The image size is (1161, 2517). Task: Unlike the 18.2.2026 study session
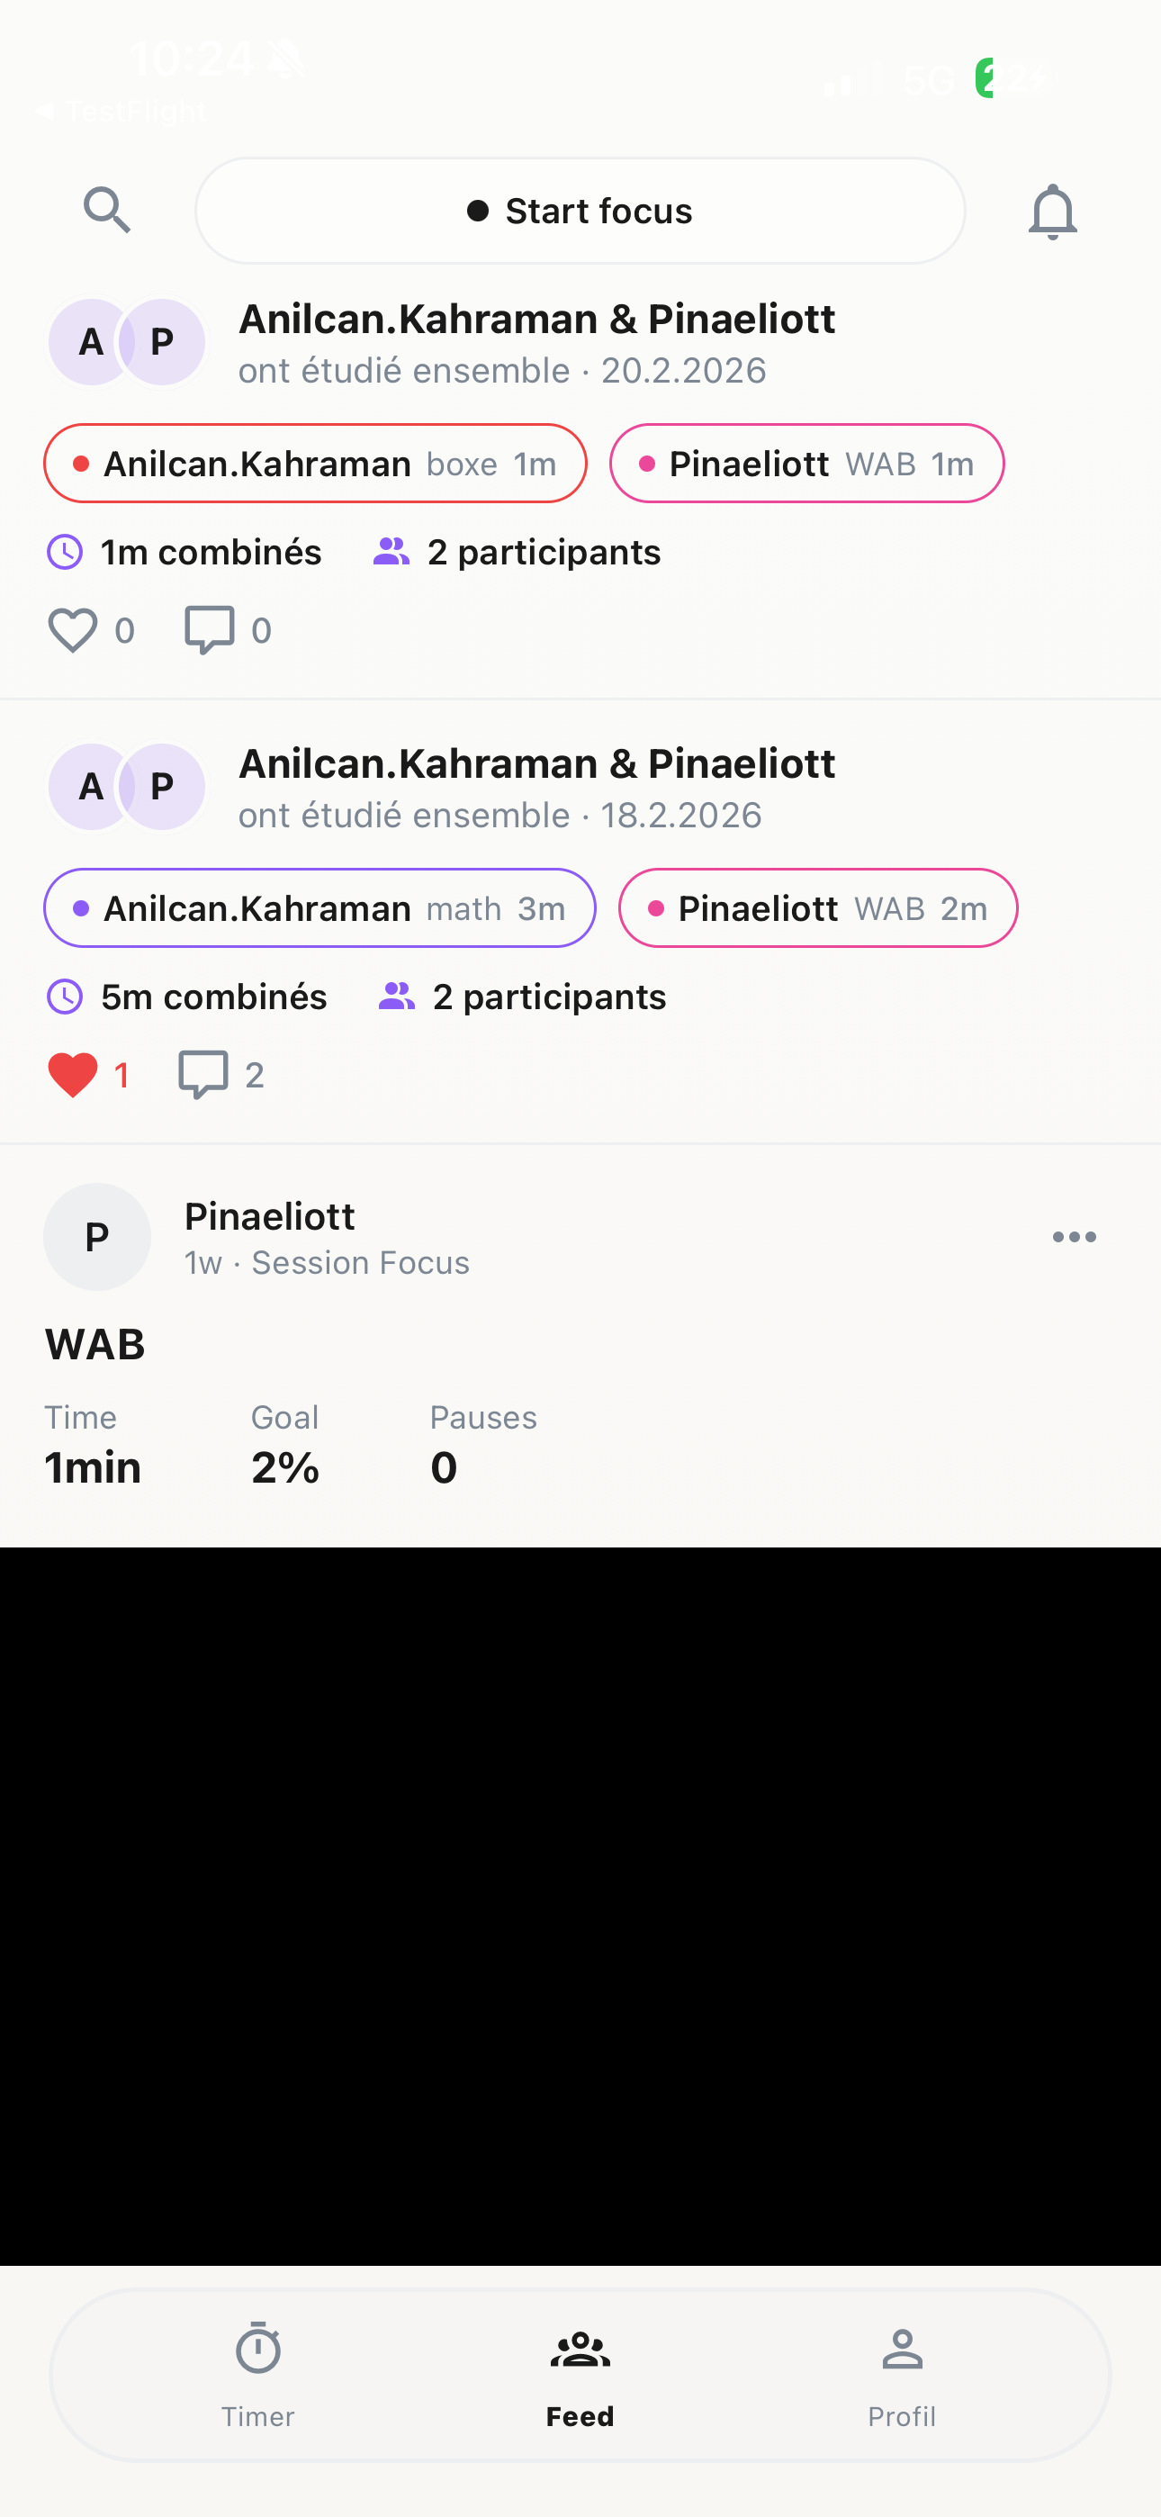pos(73,1075)
